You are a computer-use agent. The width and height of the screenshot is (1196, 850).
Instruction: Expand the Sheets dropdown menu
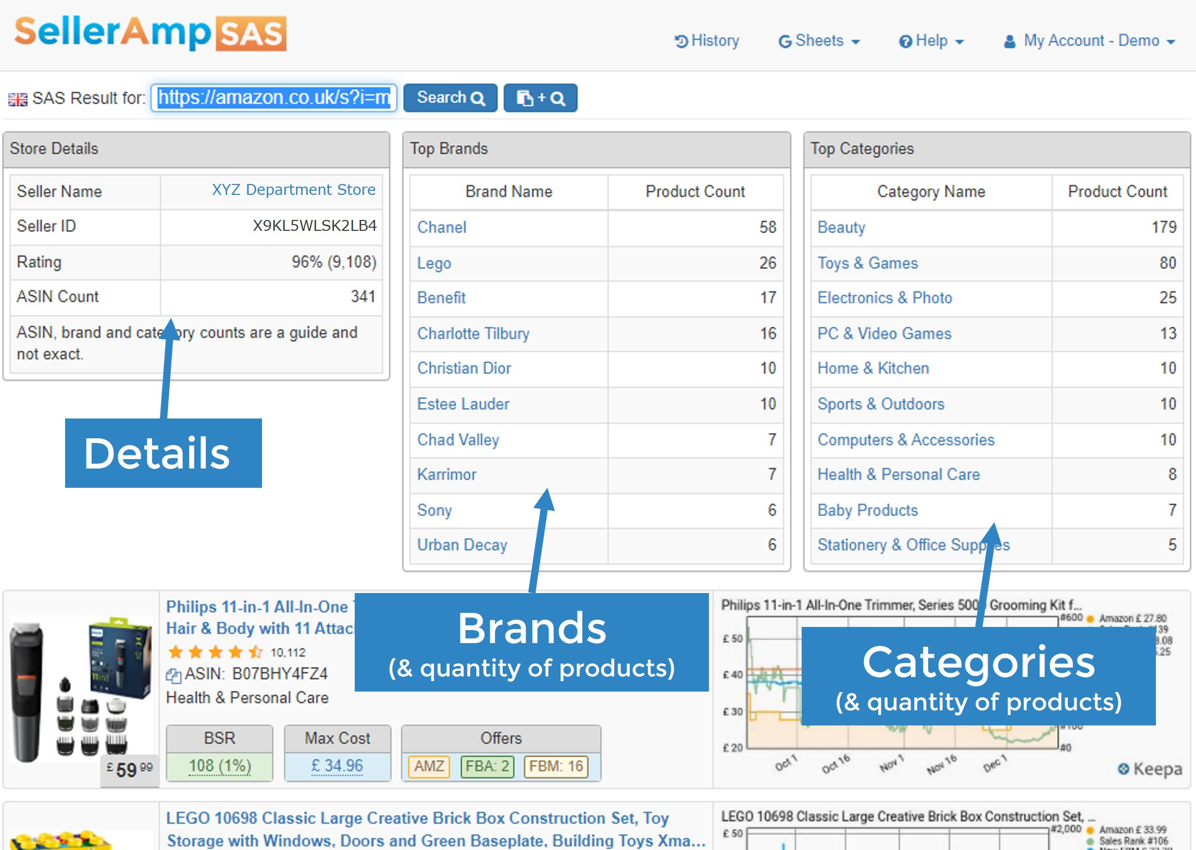[x=819, y=41]
